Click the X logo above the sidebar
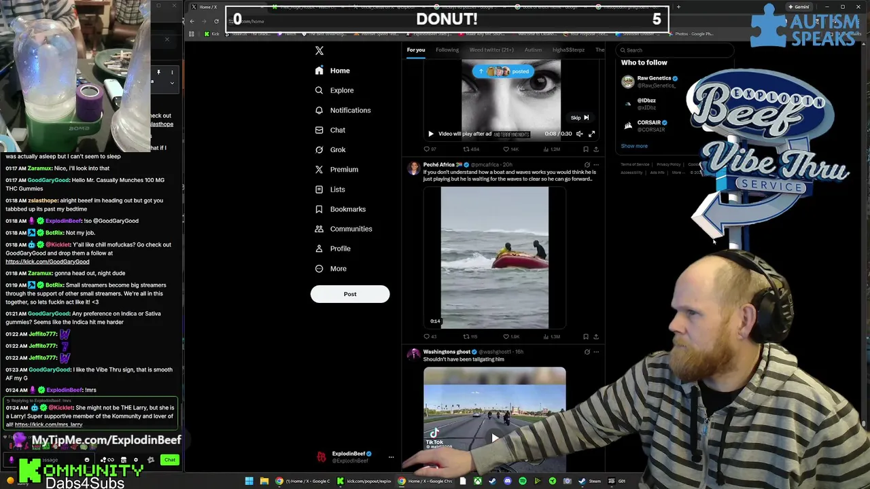Viewport: 870px width, 489px height. [x=319, y=50]
